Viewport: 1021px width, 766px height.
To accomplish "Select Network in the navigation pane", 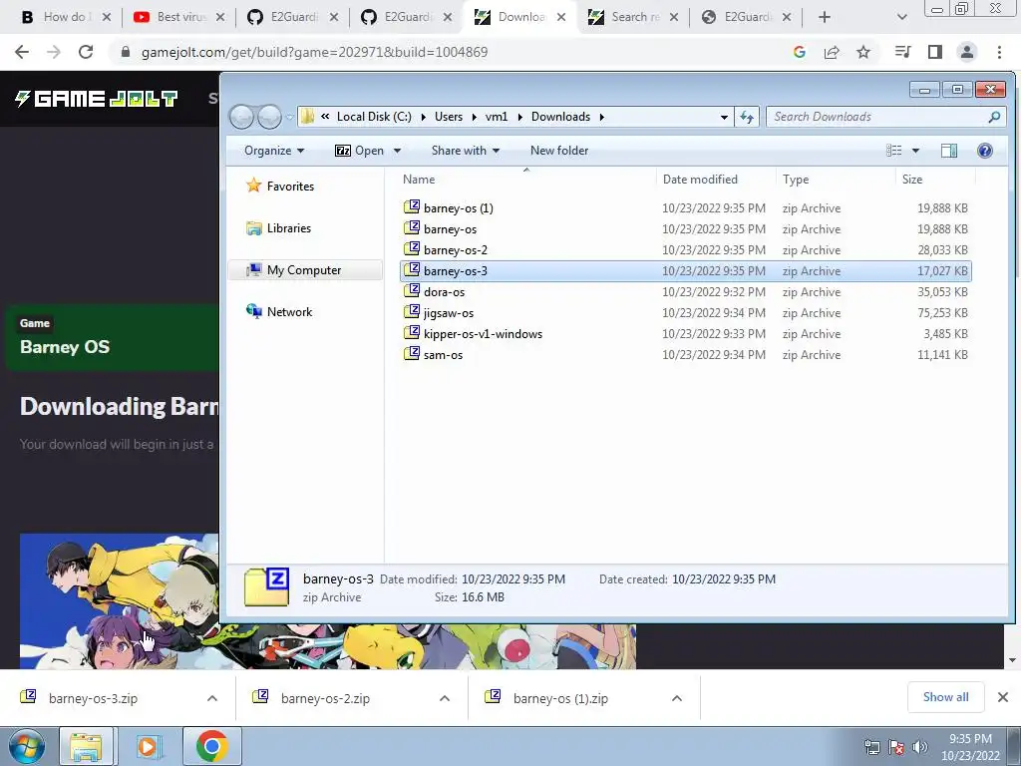I will 290,312.
